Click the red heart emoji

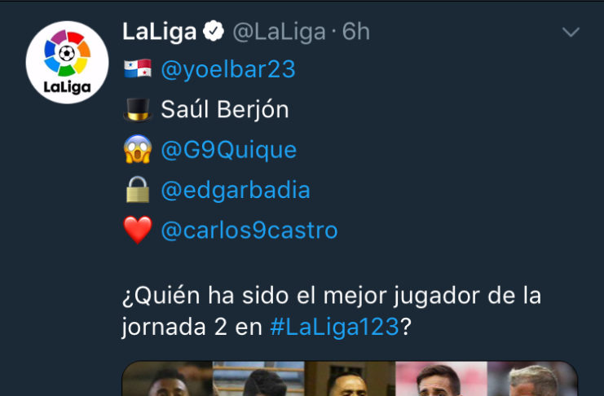click(x=138, y=230)
